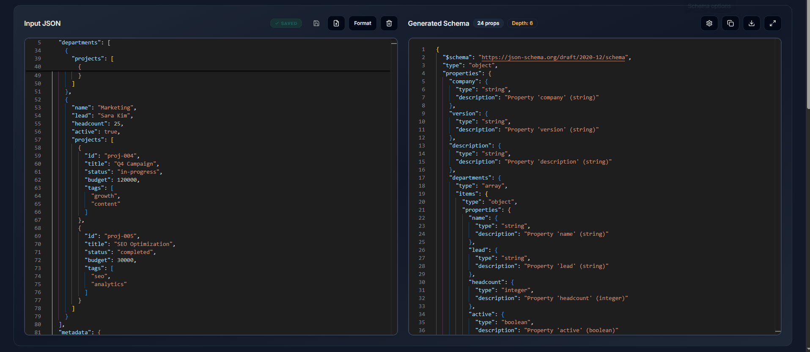Click the "Marketing" value in input JSON

point(115,108)
